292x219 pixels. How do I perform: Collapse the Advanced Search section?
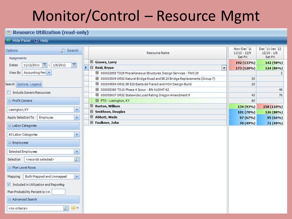[x=10, y=199]
